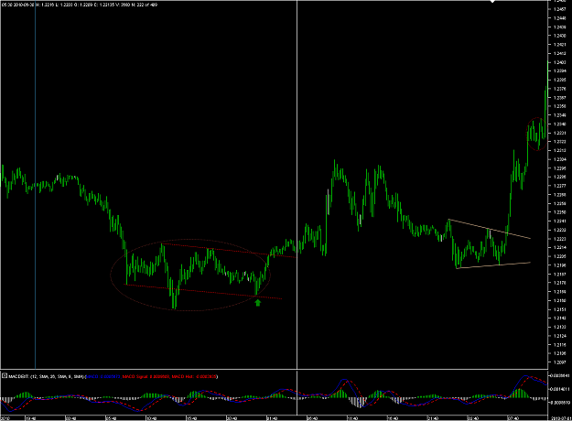
Task: Click the MACD indicator panel box icon
Action: pyautogui.click(x=5, y=375)
